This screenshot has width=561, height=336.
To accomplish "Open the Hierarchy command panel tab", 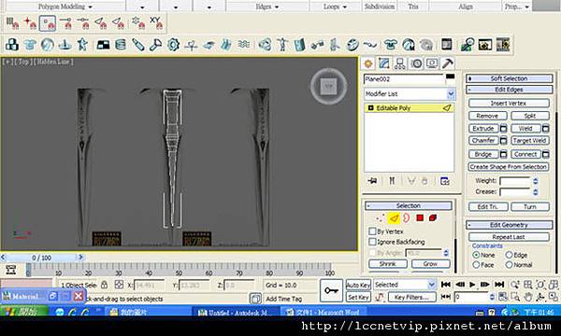I will [x=399, y=63].
